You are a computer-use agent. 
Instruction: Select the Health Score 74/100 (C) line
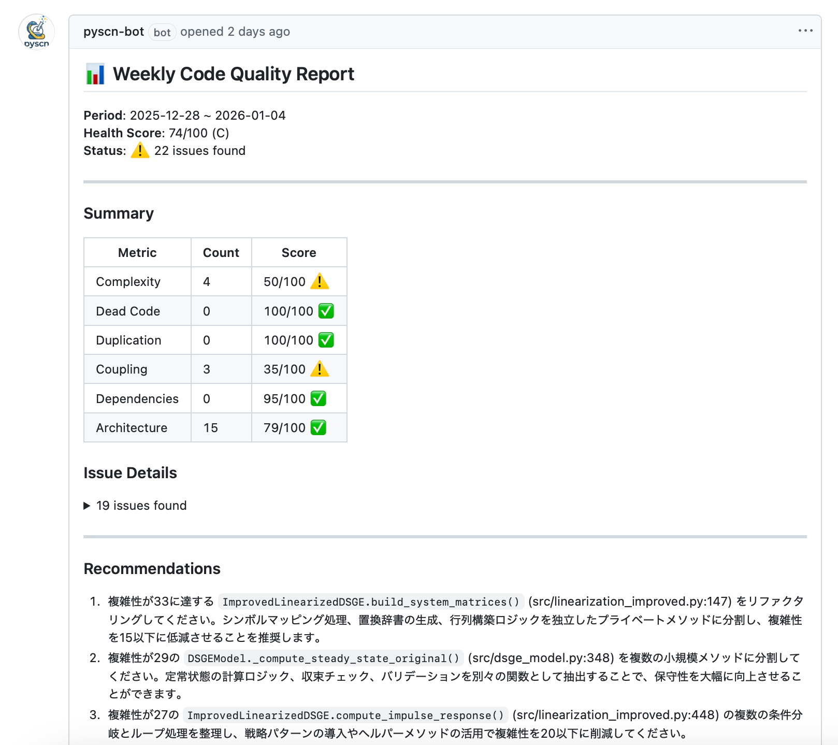156,133
